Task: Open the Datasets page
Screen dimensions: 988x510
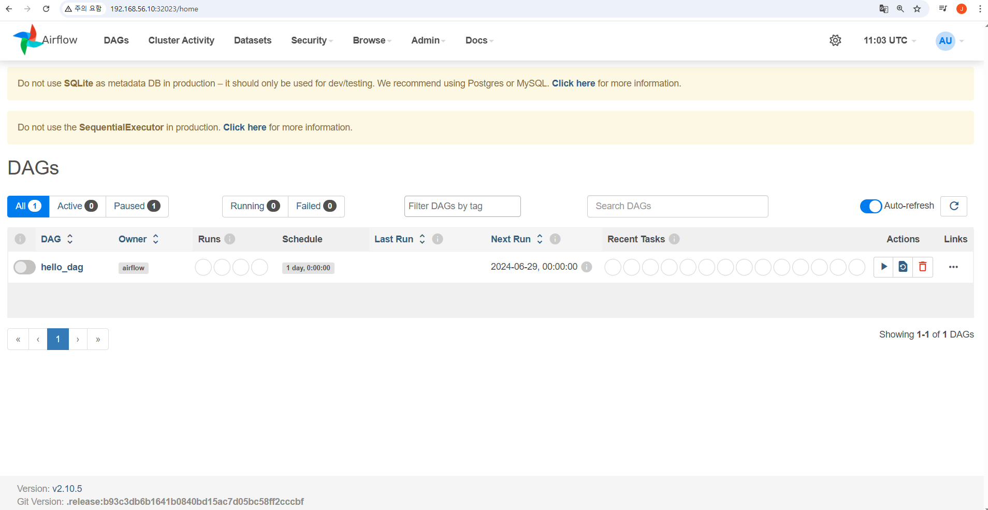Action: (253, 40)
